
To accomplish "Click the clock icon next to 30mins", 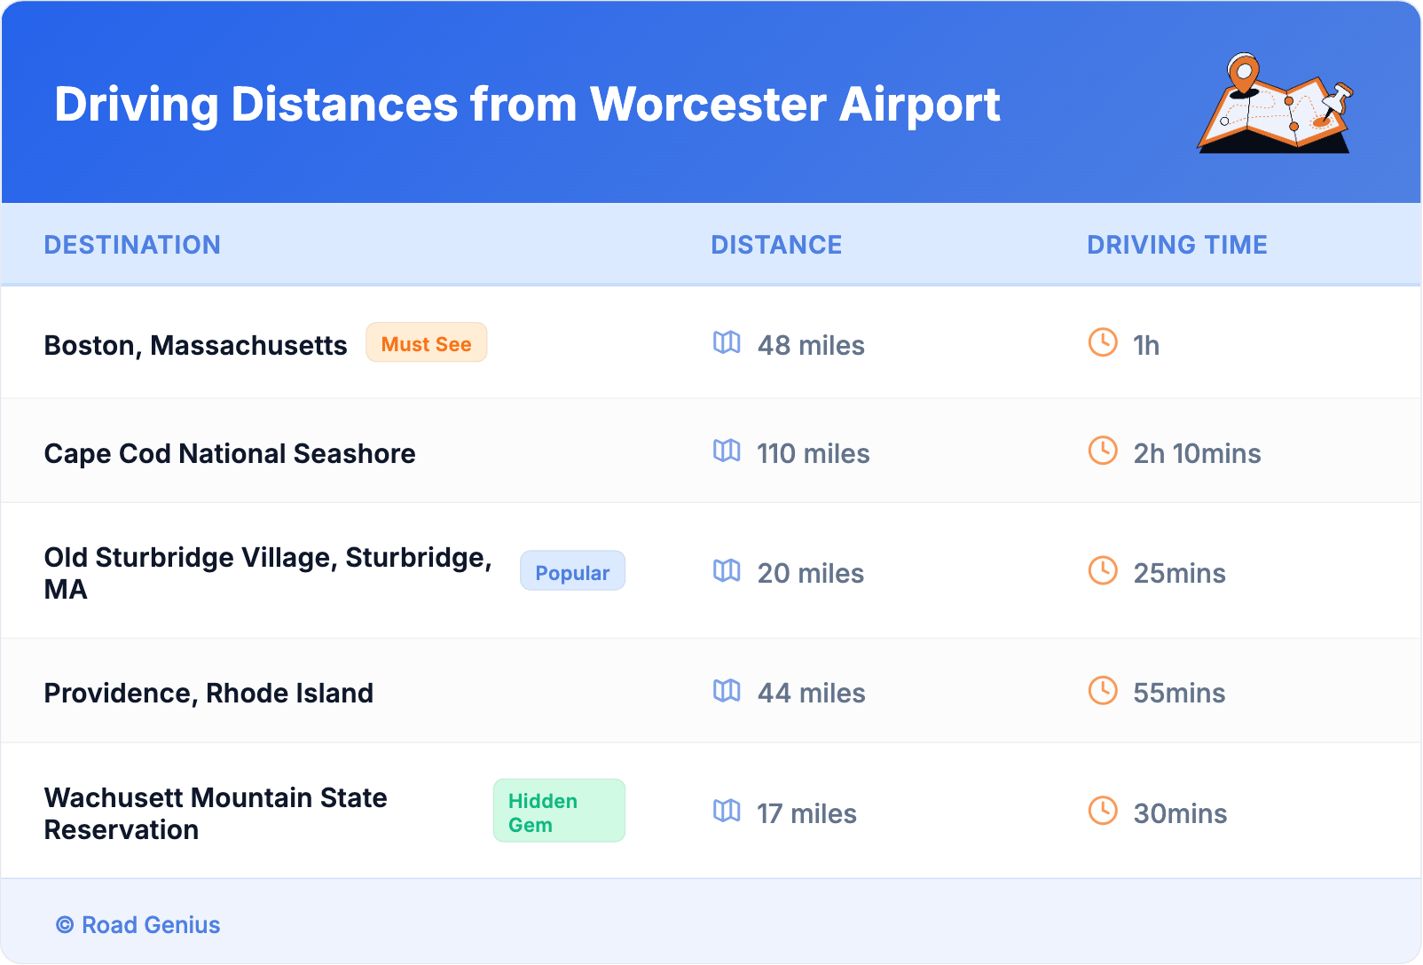I will tap(1103, 811).
